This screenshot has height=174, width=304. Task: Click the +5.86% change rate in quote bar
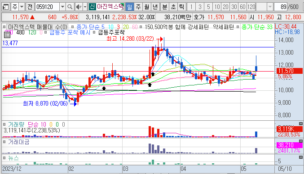point(70,17)
